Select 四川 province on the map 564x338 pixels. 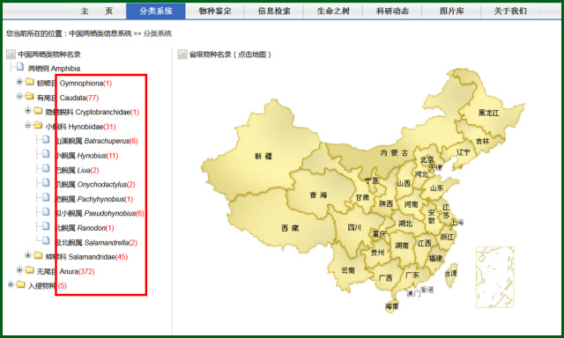click(354, 227)
